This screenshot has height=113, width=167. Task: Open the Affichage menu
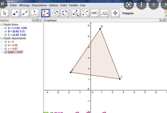pos(24,5)
